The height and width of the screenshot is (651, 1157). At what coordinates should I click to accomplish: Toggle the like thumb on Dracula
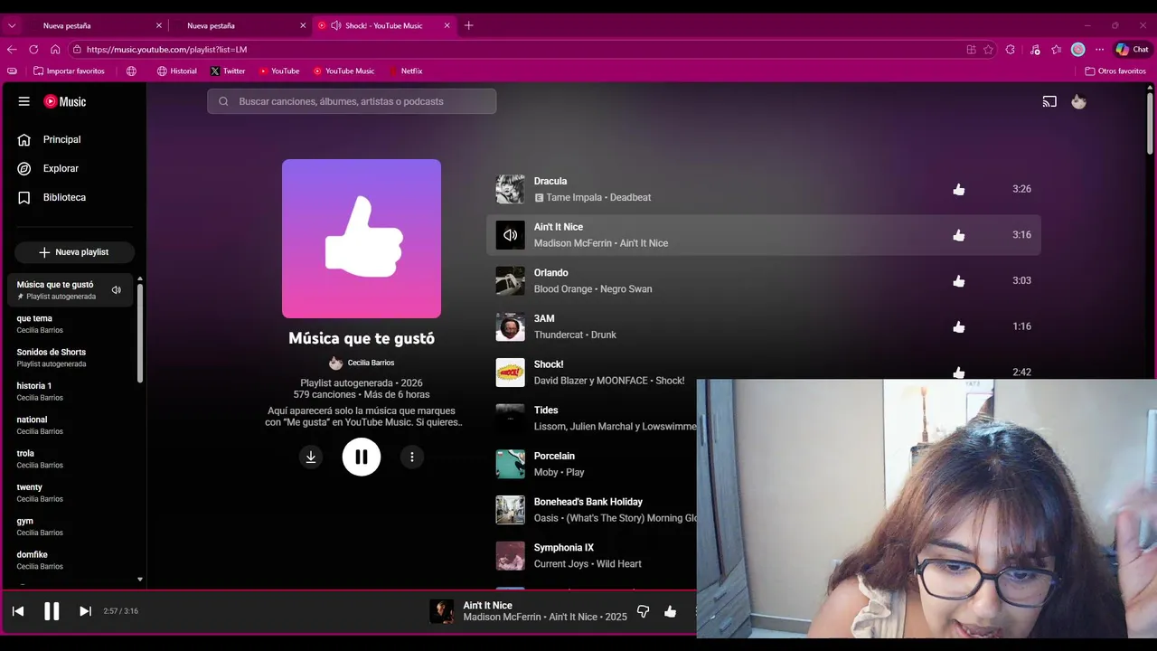click(x=959, y=189)
